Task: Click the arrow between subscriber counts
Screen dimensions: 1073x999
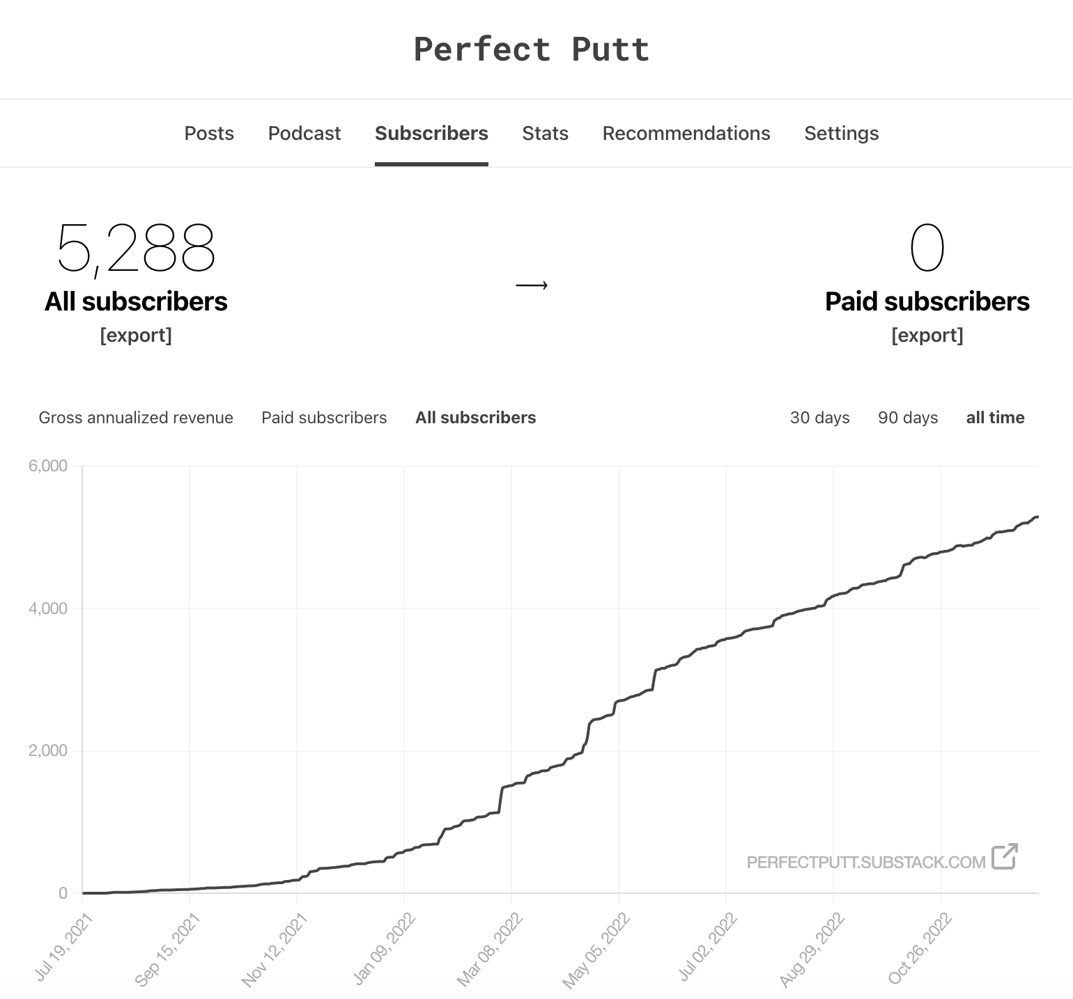Action: point(532,285)
